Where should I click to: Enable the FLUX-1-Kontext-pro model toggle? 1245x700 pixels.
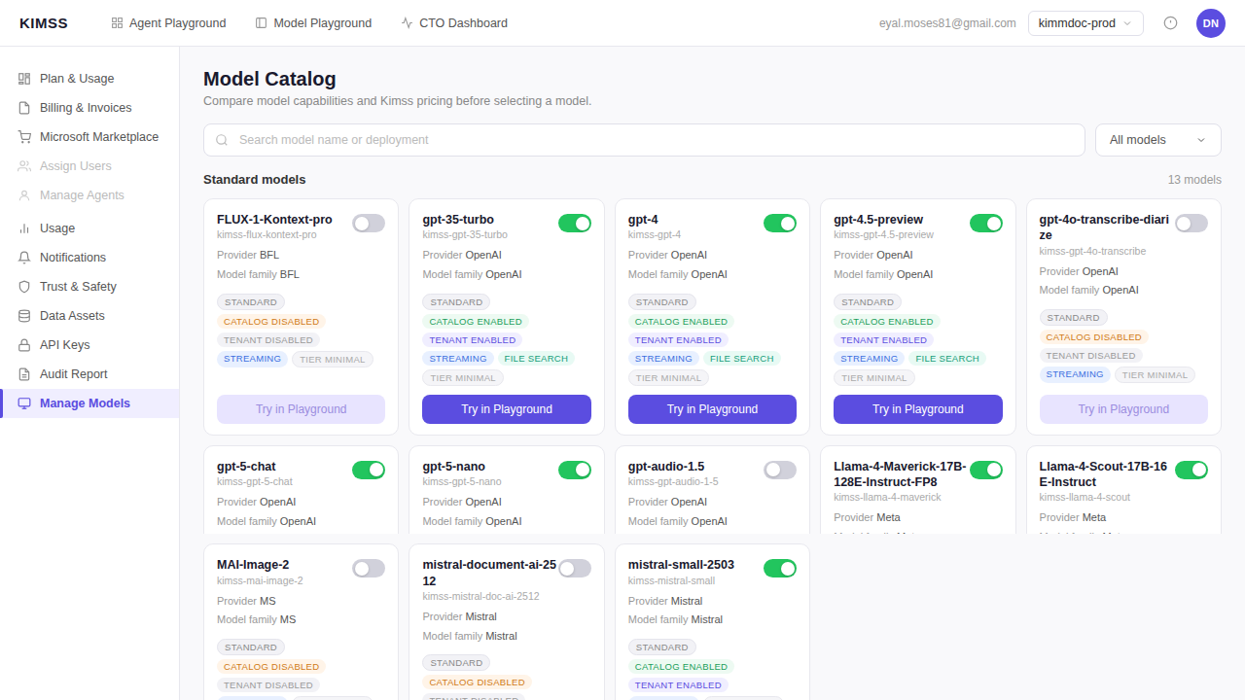point(369,224)
